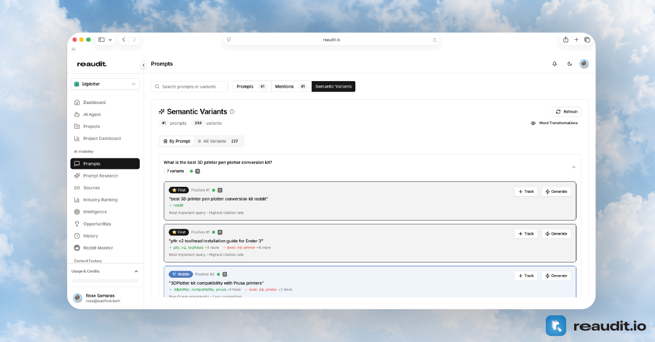Collapse the sidebar with arrow button
The height and width of the screenshot is (342, 655).
click(x=144, y=65)
